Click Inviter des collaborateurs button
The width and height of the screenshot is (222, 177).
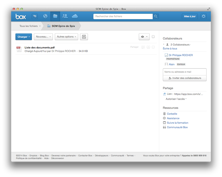coord(185,78)
